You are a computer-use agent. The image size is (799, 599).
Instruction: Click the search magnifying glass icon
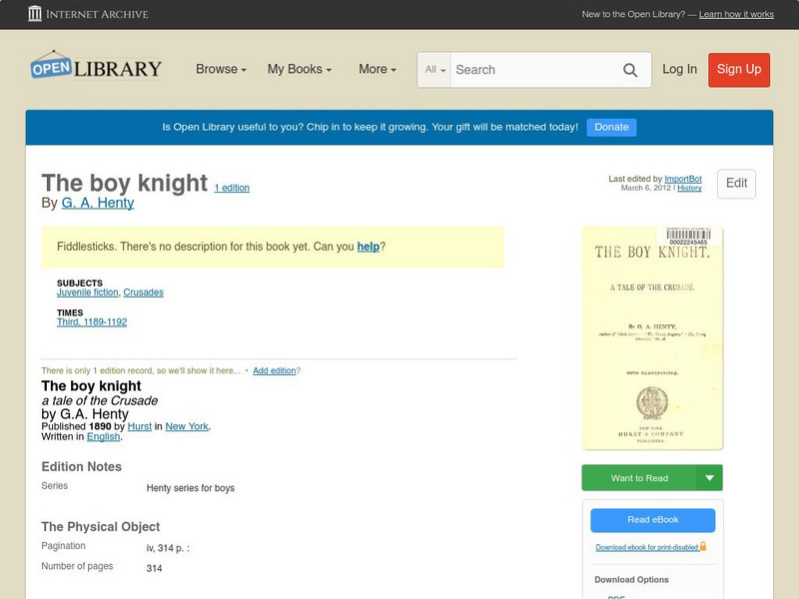(x=630, y=70)
